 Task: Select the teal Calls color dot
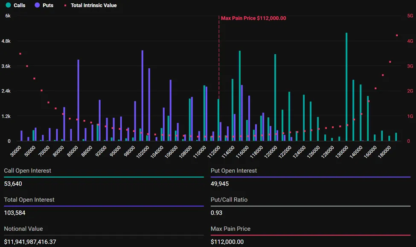coord(8,6)
